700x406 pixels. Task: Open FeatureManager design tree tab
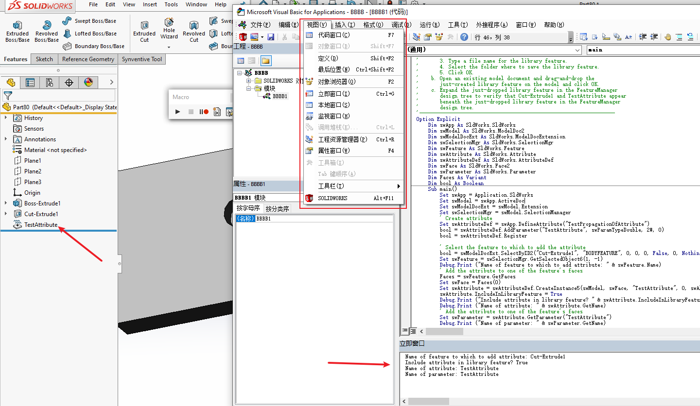(11, 83)
